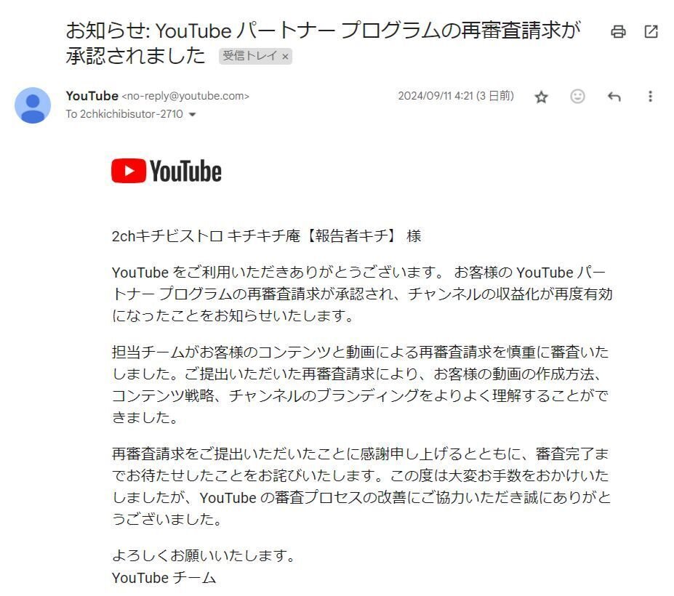Add an emoji reaction to the message
Screen dimensions: 674x596
pyautogui.click(x=577, y=96)
